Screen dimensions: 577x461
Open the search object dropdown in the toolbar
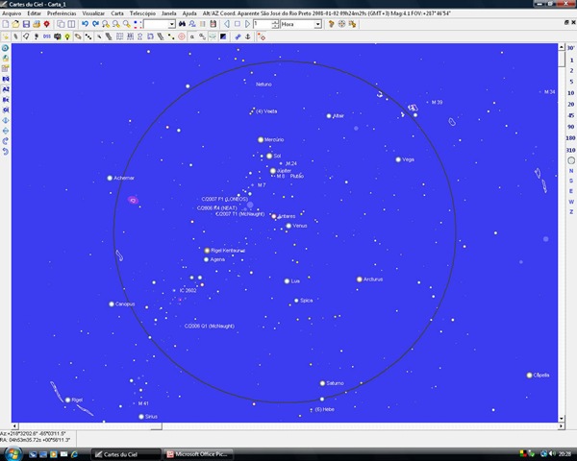coord(172,25)
